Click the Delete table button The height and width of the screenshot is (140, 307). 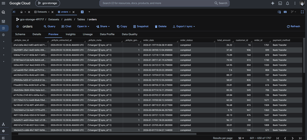161,26
